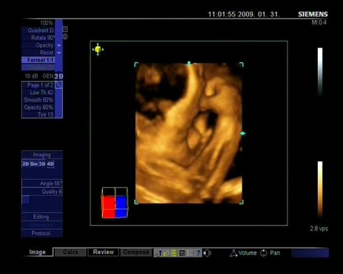The width and height of the screenshot is (343, 274).
Task: Click the top center volume box handle
Action: [x=189, y=63]
